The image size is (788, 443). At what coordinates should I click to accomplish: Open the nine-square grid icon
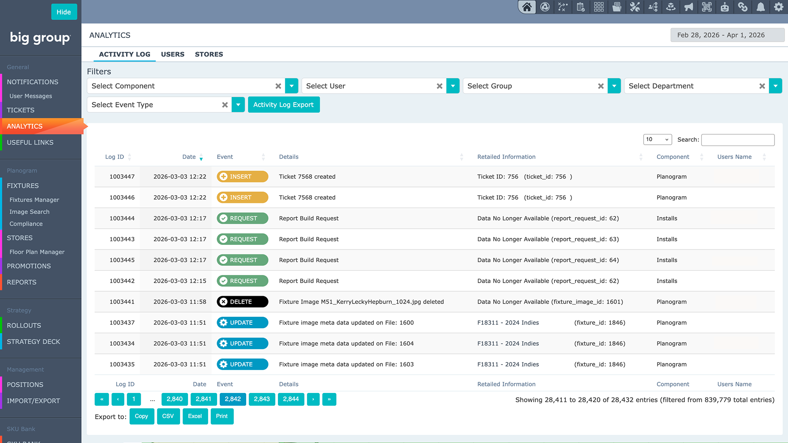pos(599,7)
